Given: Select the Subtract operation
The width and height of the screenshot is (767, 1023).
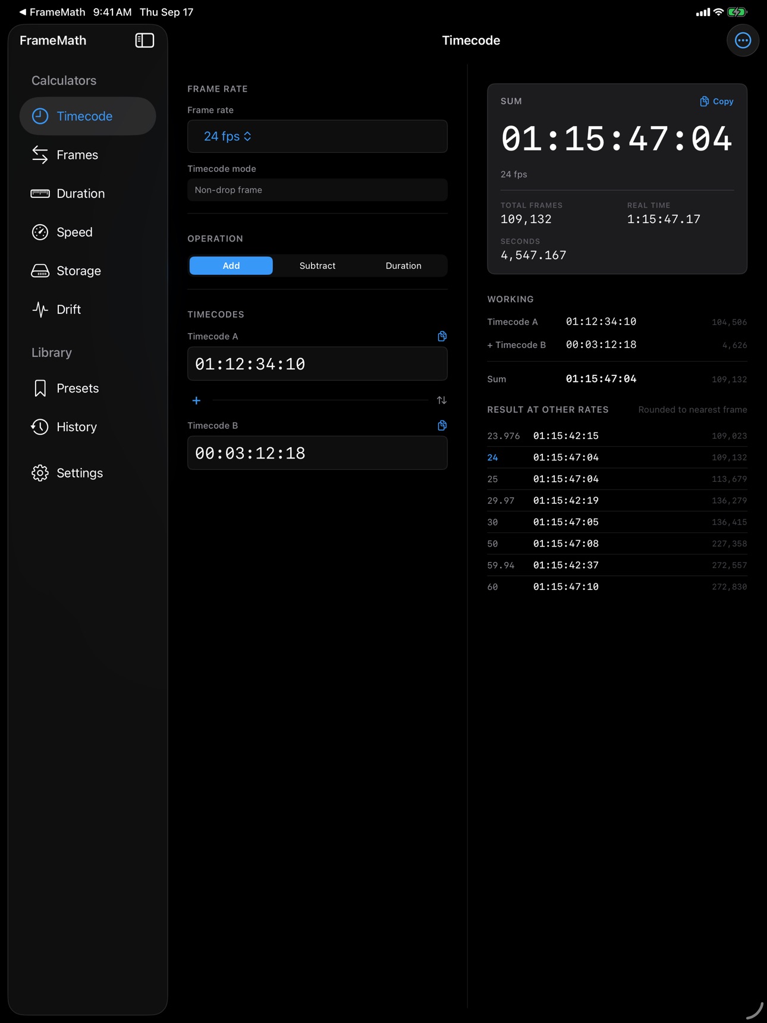Looking at the screenshot, I should [x=318, y=266].
